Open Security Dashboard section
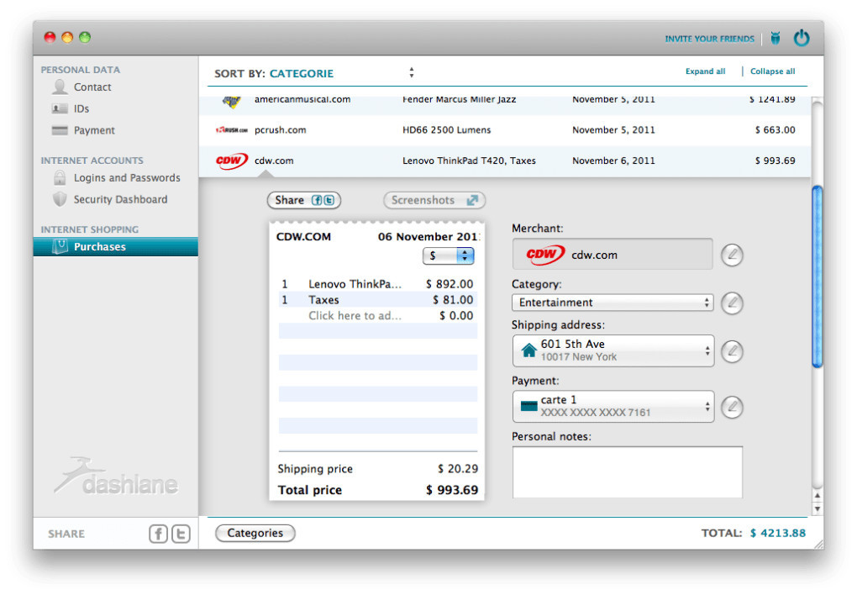Image resolution: width=857 pixels, height=595 pixels. (x=121, y=199)
